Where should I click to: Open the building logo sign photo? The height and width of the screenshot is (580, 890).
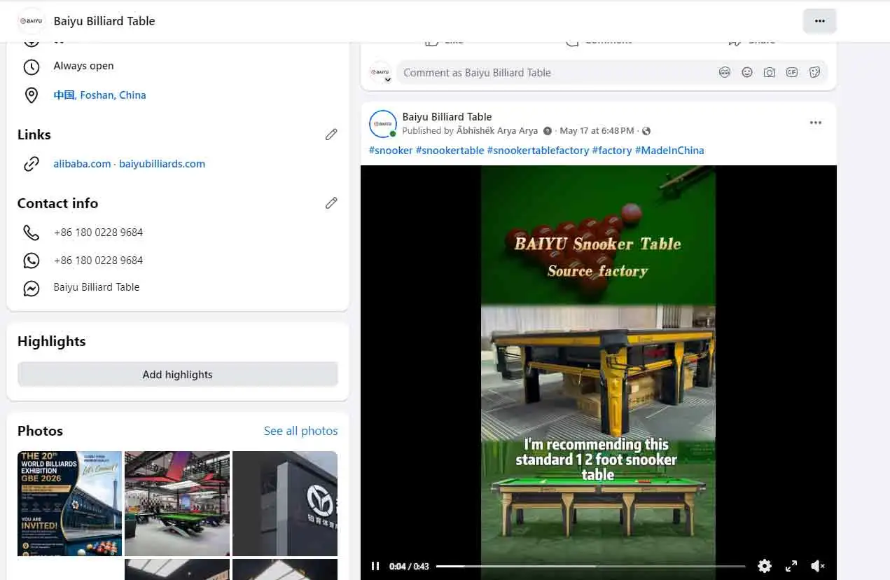tap(285, 504)
